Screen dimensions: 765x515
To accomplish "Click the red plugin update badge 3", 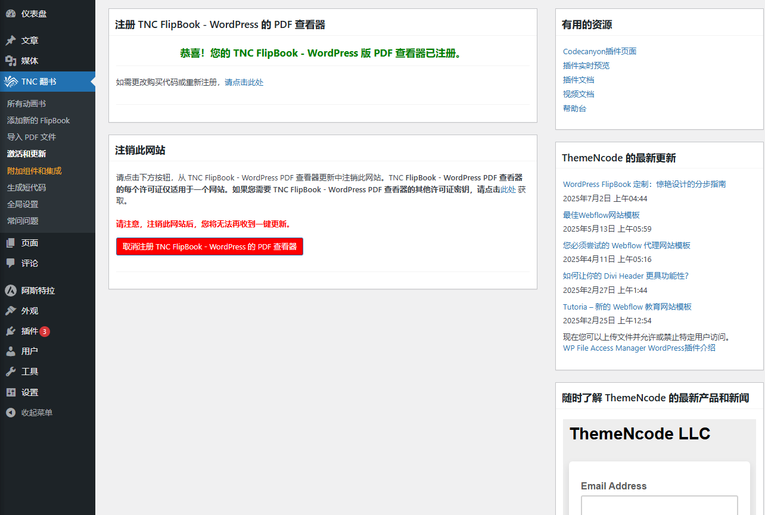I will (x=45, y=332).
